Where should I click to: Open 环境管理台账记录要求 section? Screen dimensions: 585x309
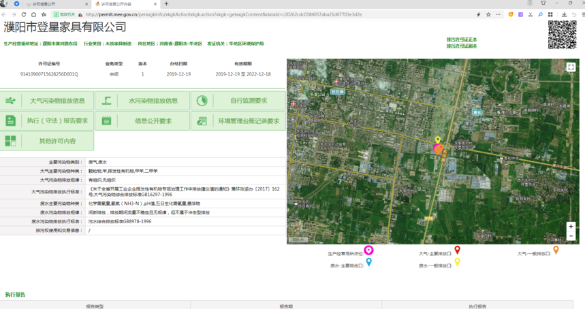coord(238,120)
